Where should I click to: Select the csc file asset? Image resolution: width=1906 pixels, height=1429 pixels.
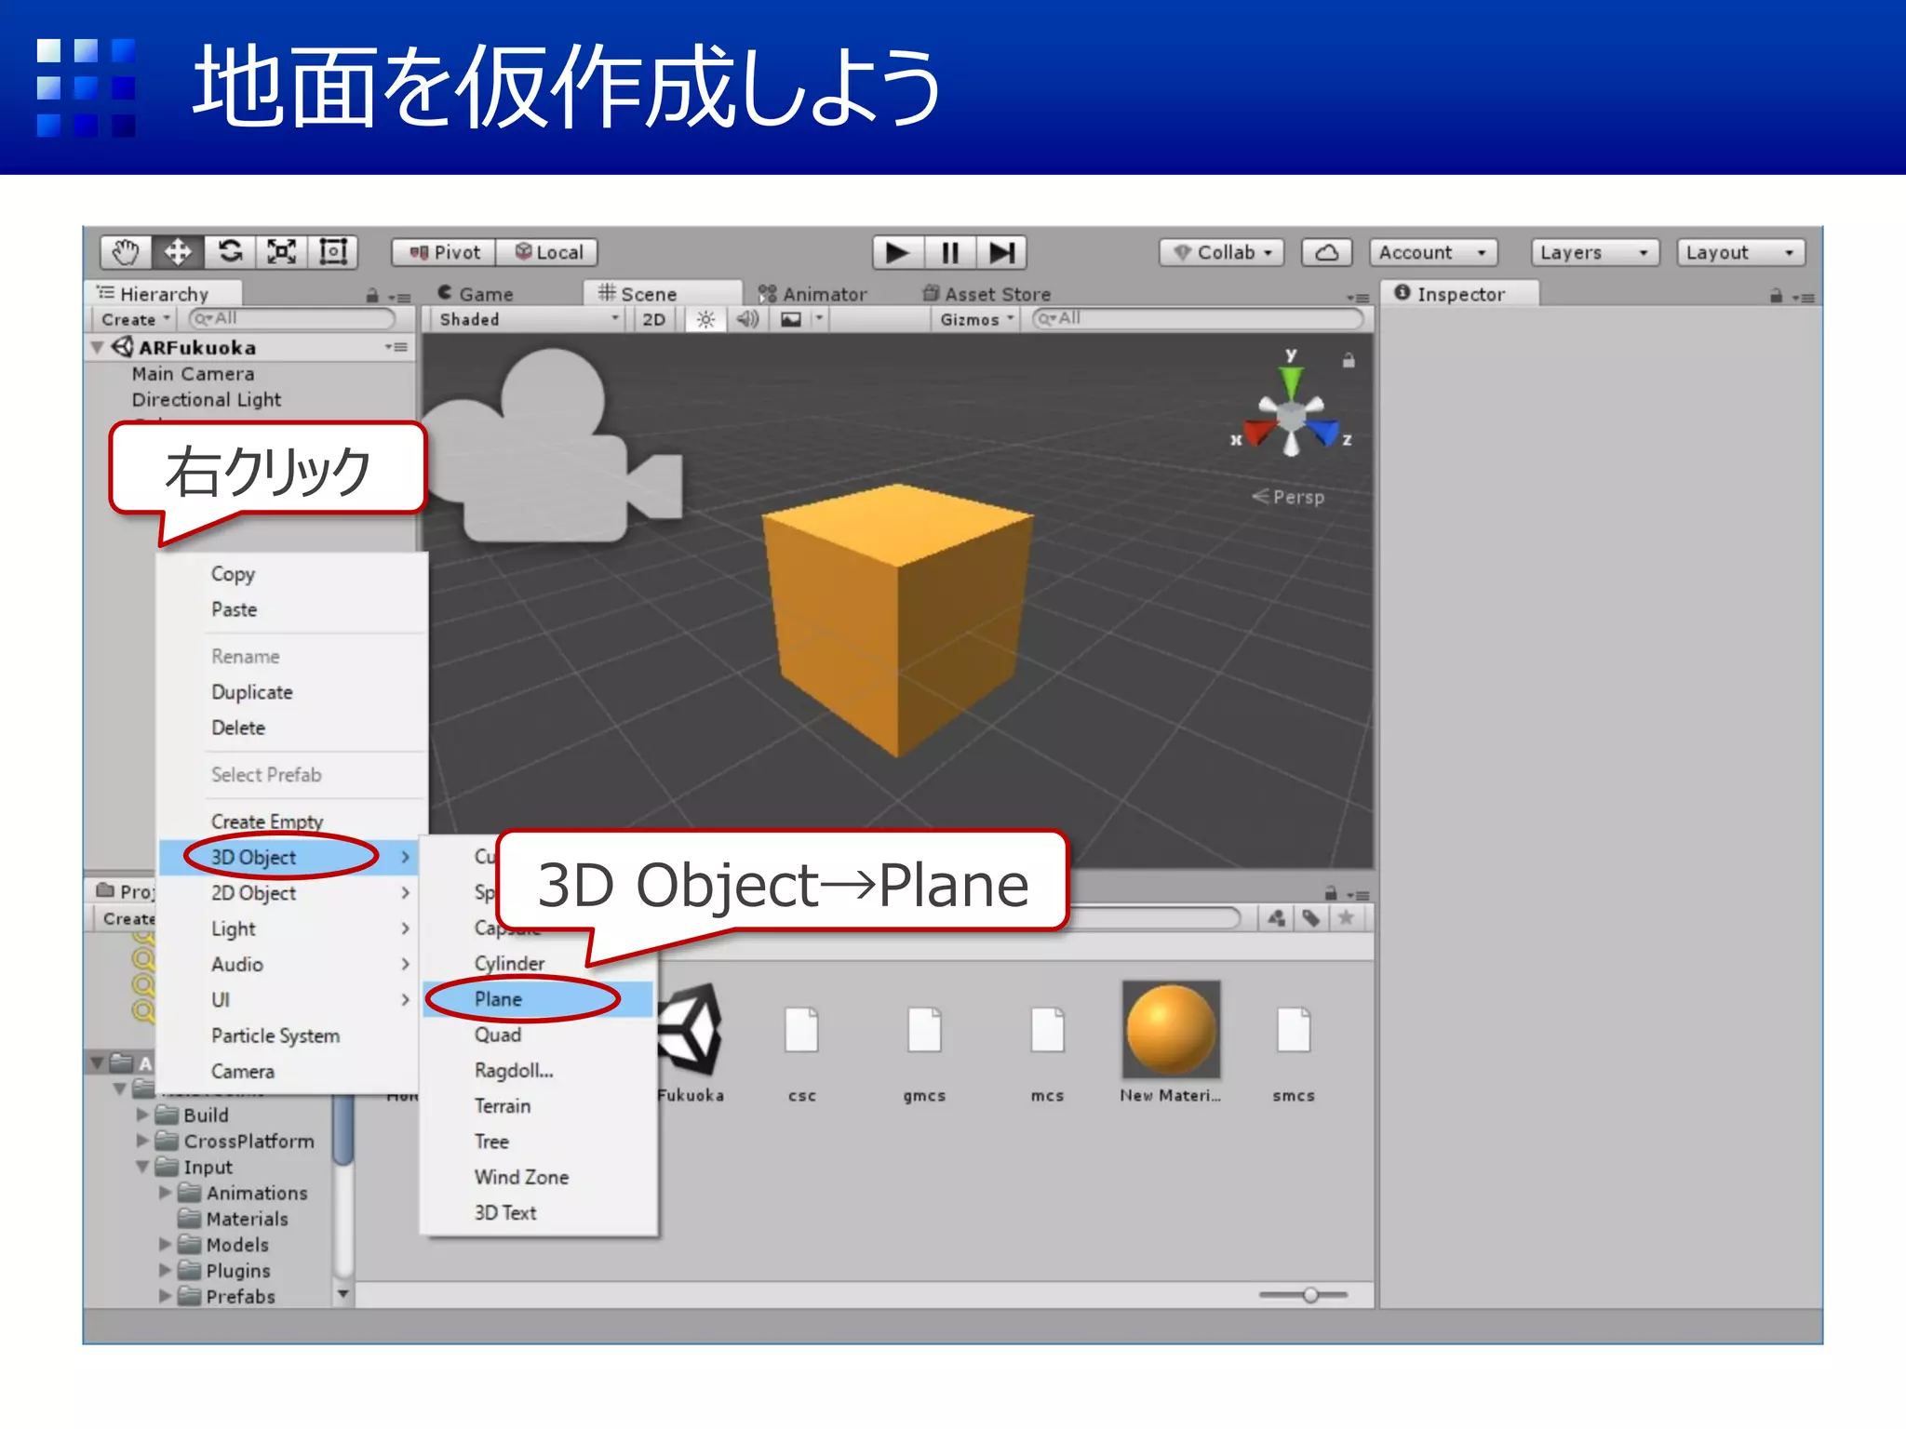coord(801,1030)
